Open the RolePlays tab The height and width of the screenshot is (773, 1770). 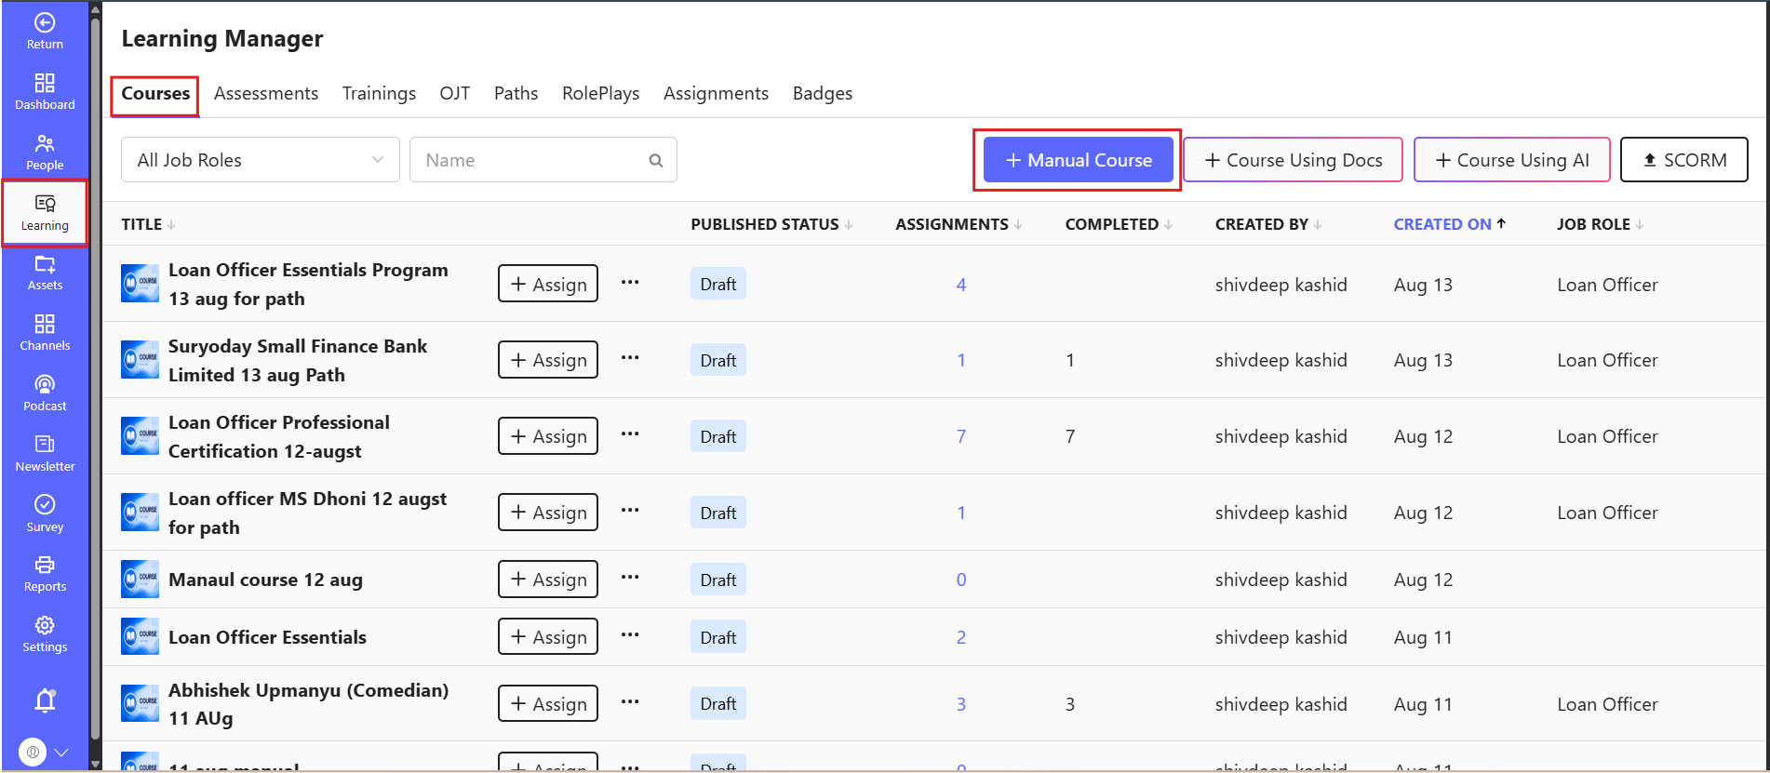(600, 93)
